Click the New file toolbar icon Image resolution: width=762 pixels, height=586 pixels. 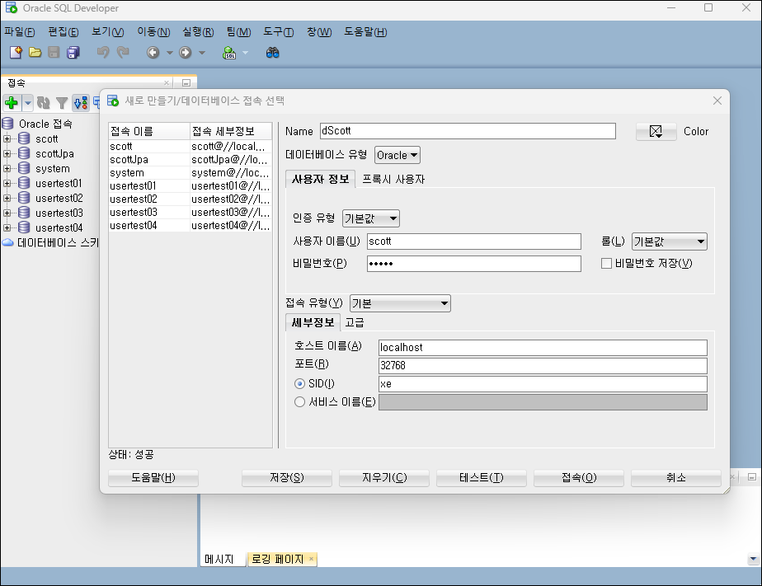click(x=16, y=53)
